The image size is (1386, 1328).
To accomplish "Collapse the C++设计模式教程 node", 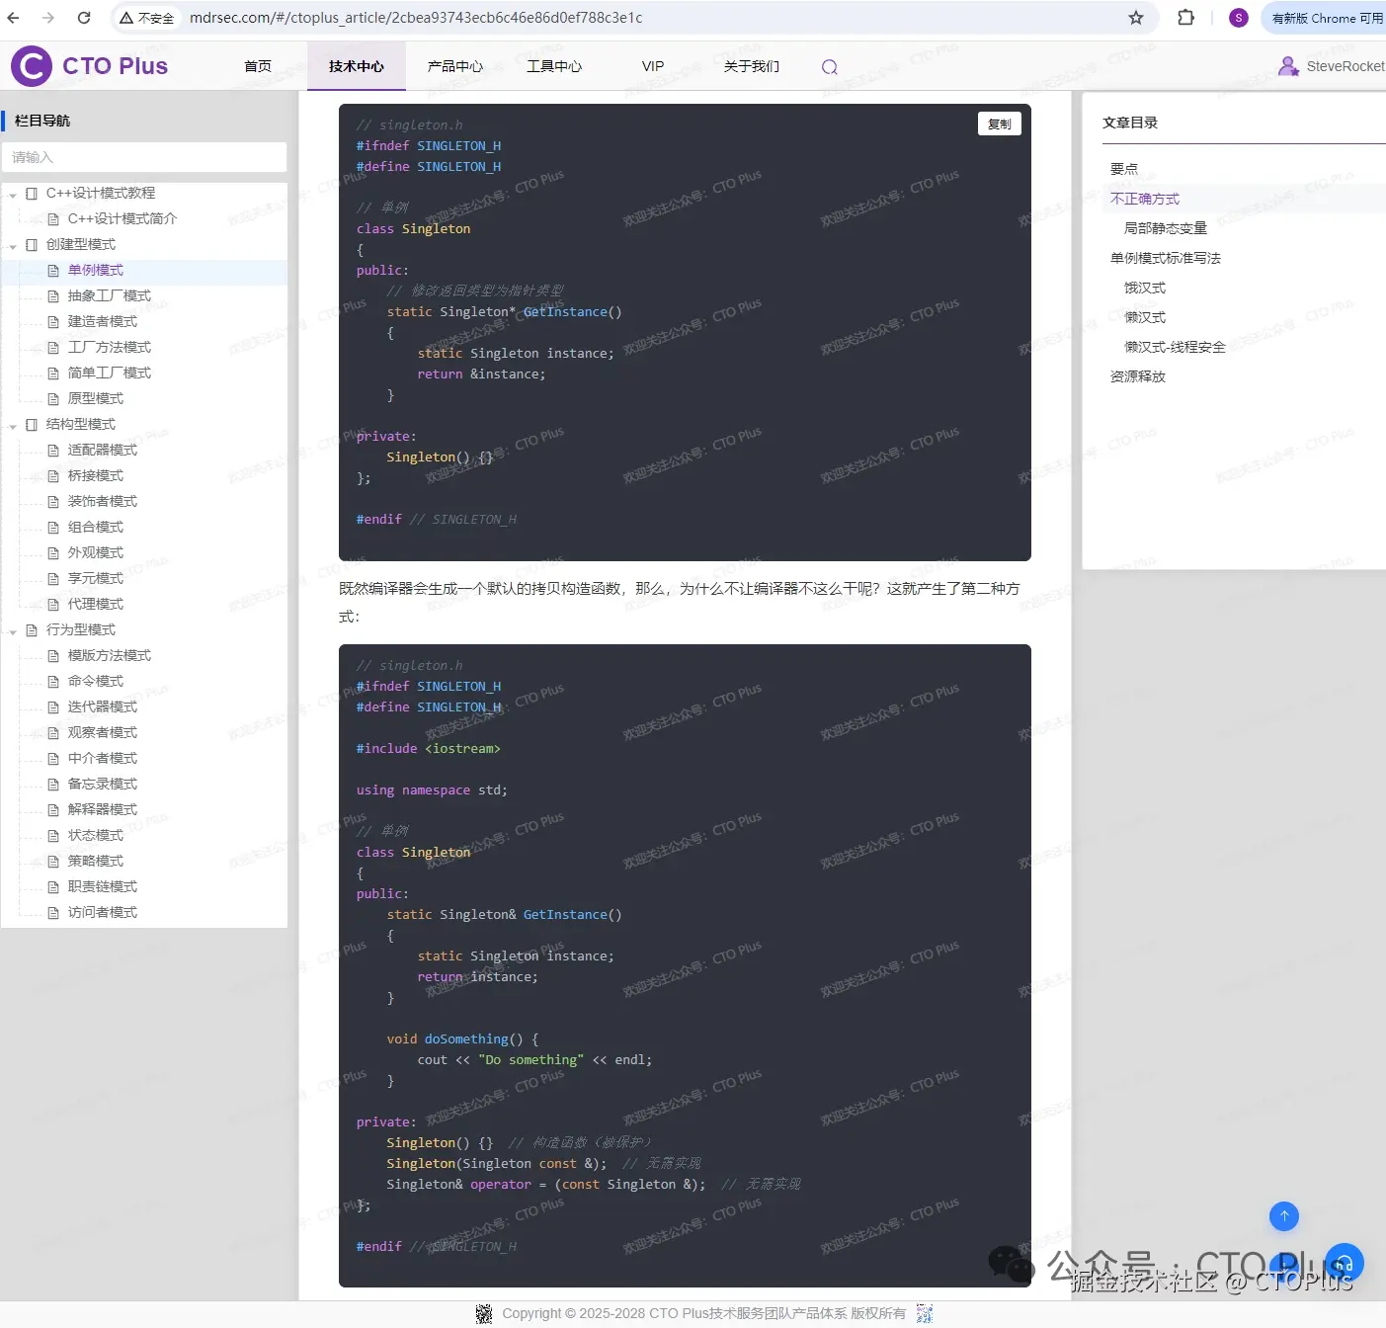I will click(13, 193).
